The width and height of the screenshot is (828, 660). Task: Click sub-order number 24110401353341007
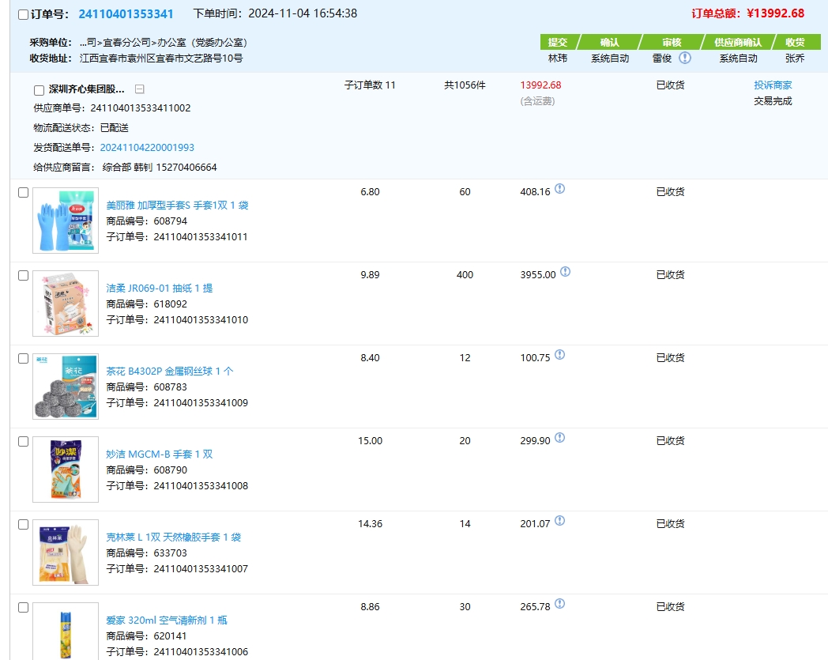pos(201,568)
